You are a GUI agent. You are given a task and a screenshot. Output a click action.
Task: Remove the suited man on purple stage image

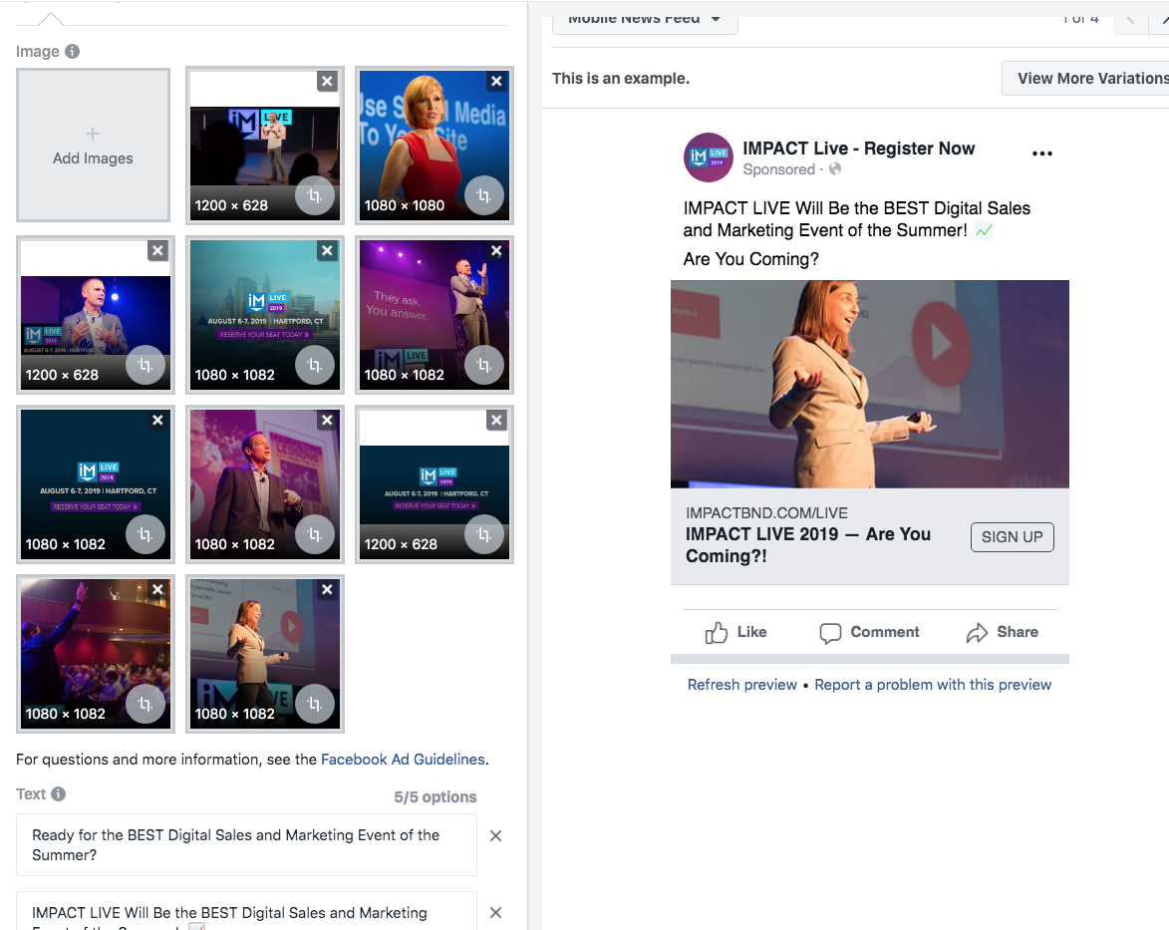327,420
